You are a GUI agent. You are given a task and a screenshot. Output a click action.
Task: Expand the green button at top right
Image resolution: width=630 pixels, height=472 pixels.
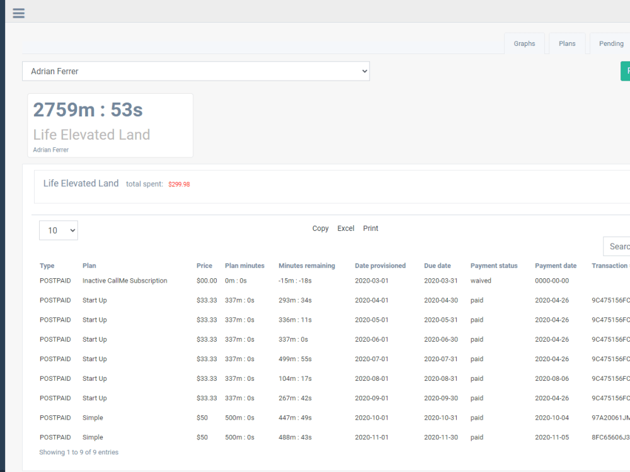627,71
